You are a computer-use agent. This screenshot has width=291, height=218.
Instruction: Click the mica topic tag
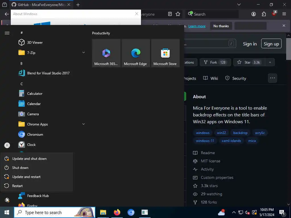tap(252, 141)
